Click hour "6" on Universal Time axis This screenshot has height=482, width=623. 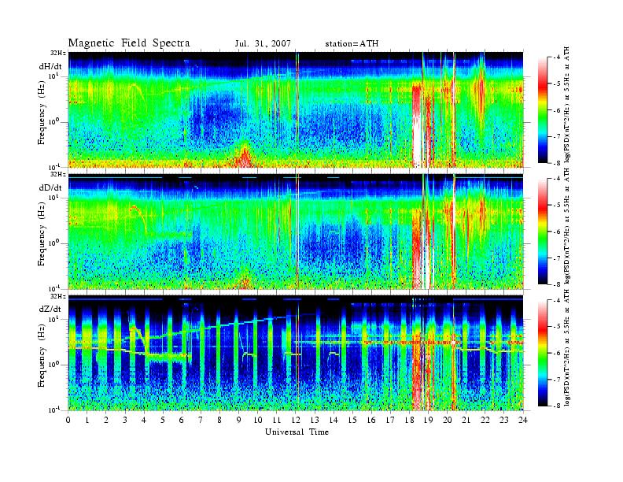click(x=182, y=420)
